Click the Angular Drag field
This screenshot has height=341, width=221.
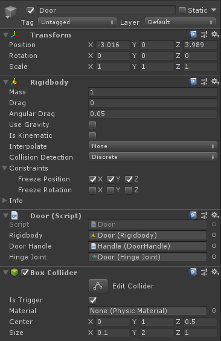click(x=153, y=114)
